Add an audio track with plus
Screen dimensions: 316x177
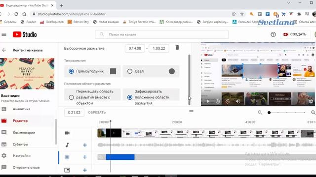tap(85, 145)
